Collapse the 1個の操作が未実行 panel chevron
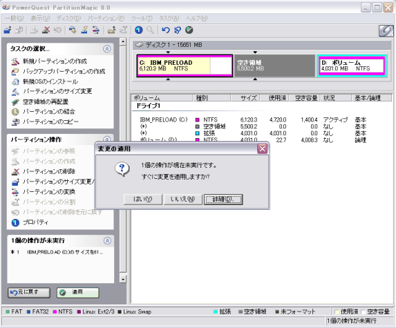Image resolution: width=396 pixels, height=328 pixels. click(107, 241)
